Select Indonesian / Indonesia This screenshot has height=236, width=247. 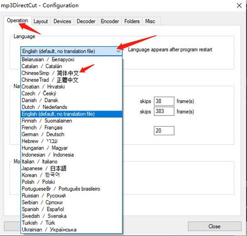coord(72,155)
